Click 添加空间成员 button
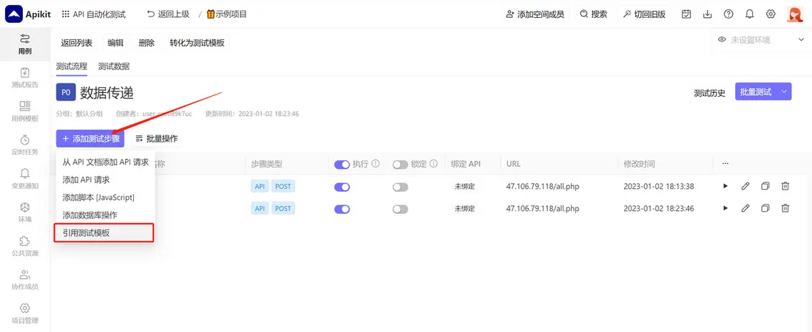Viewport: 812px width, 332px height. pyautogui.click(x=535, y=14)
